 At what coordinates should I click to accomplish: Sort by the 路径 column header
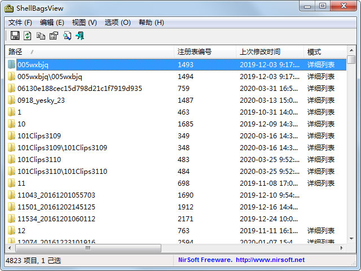coord(90,52)
